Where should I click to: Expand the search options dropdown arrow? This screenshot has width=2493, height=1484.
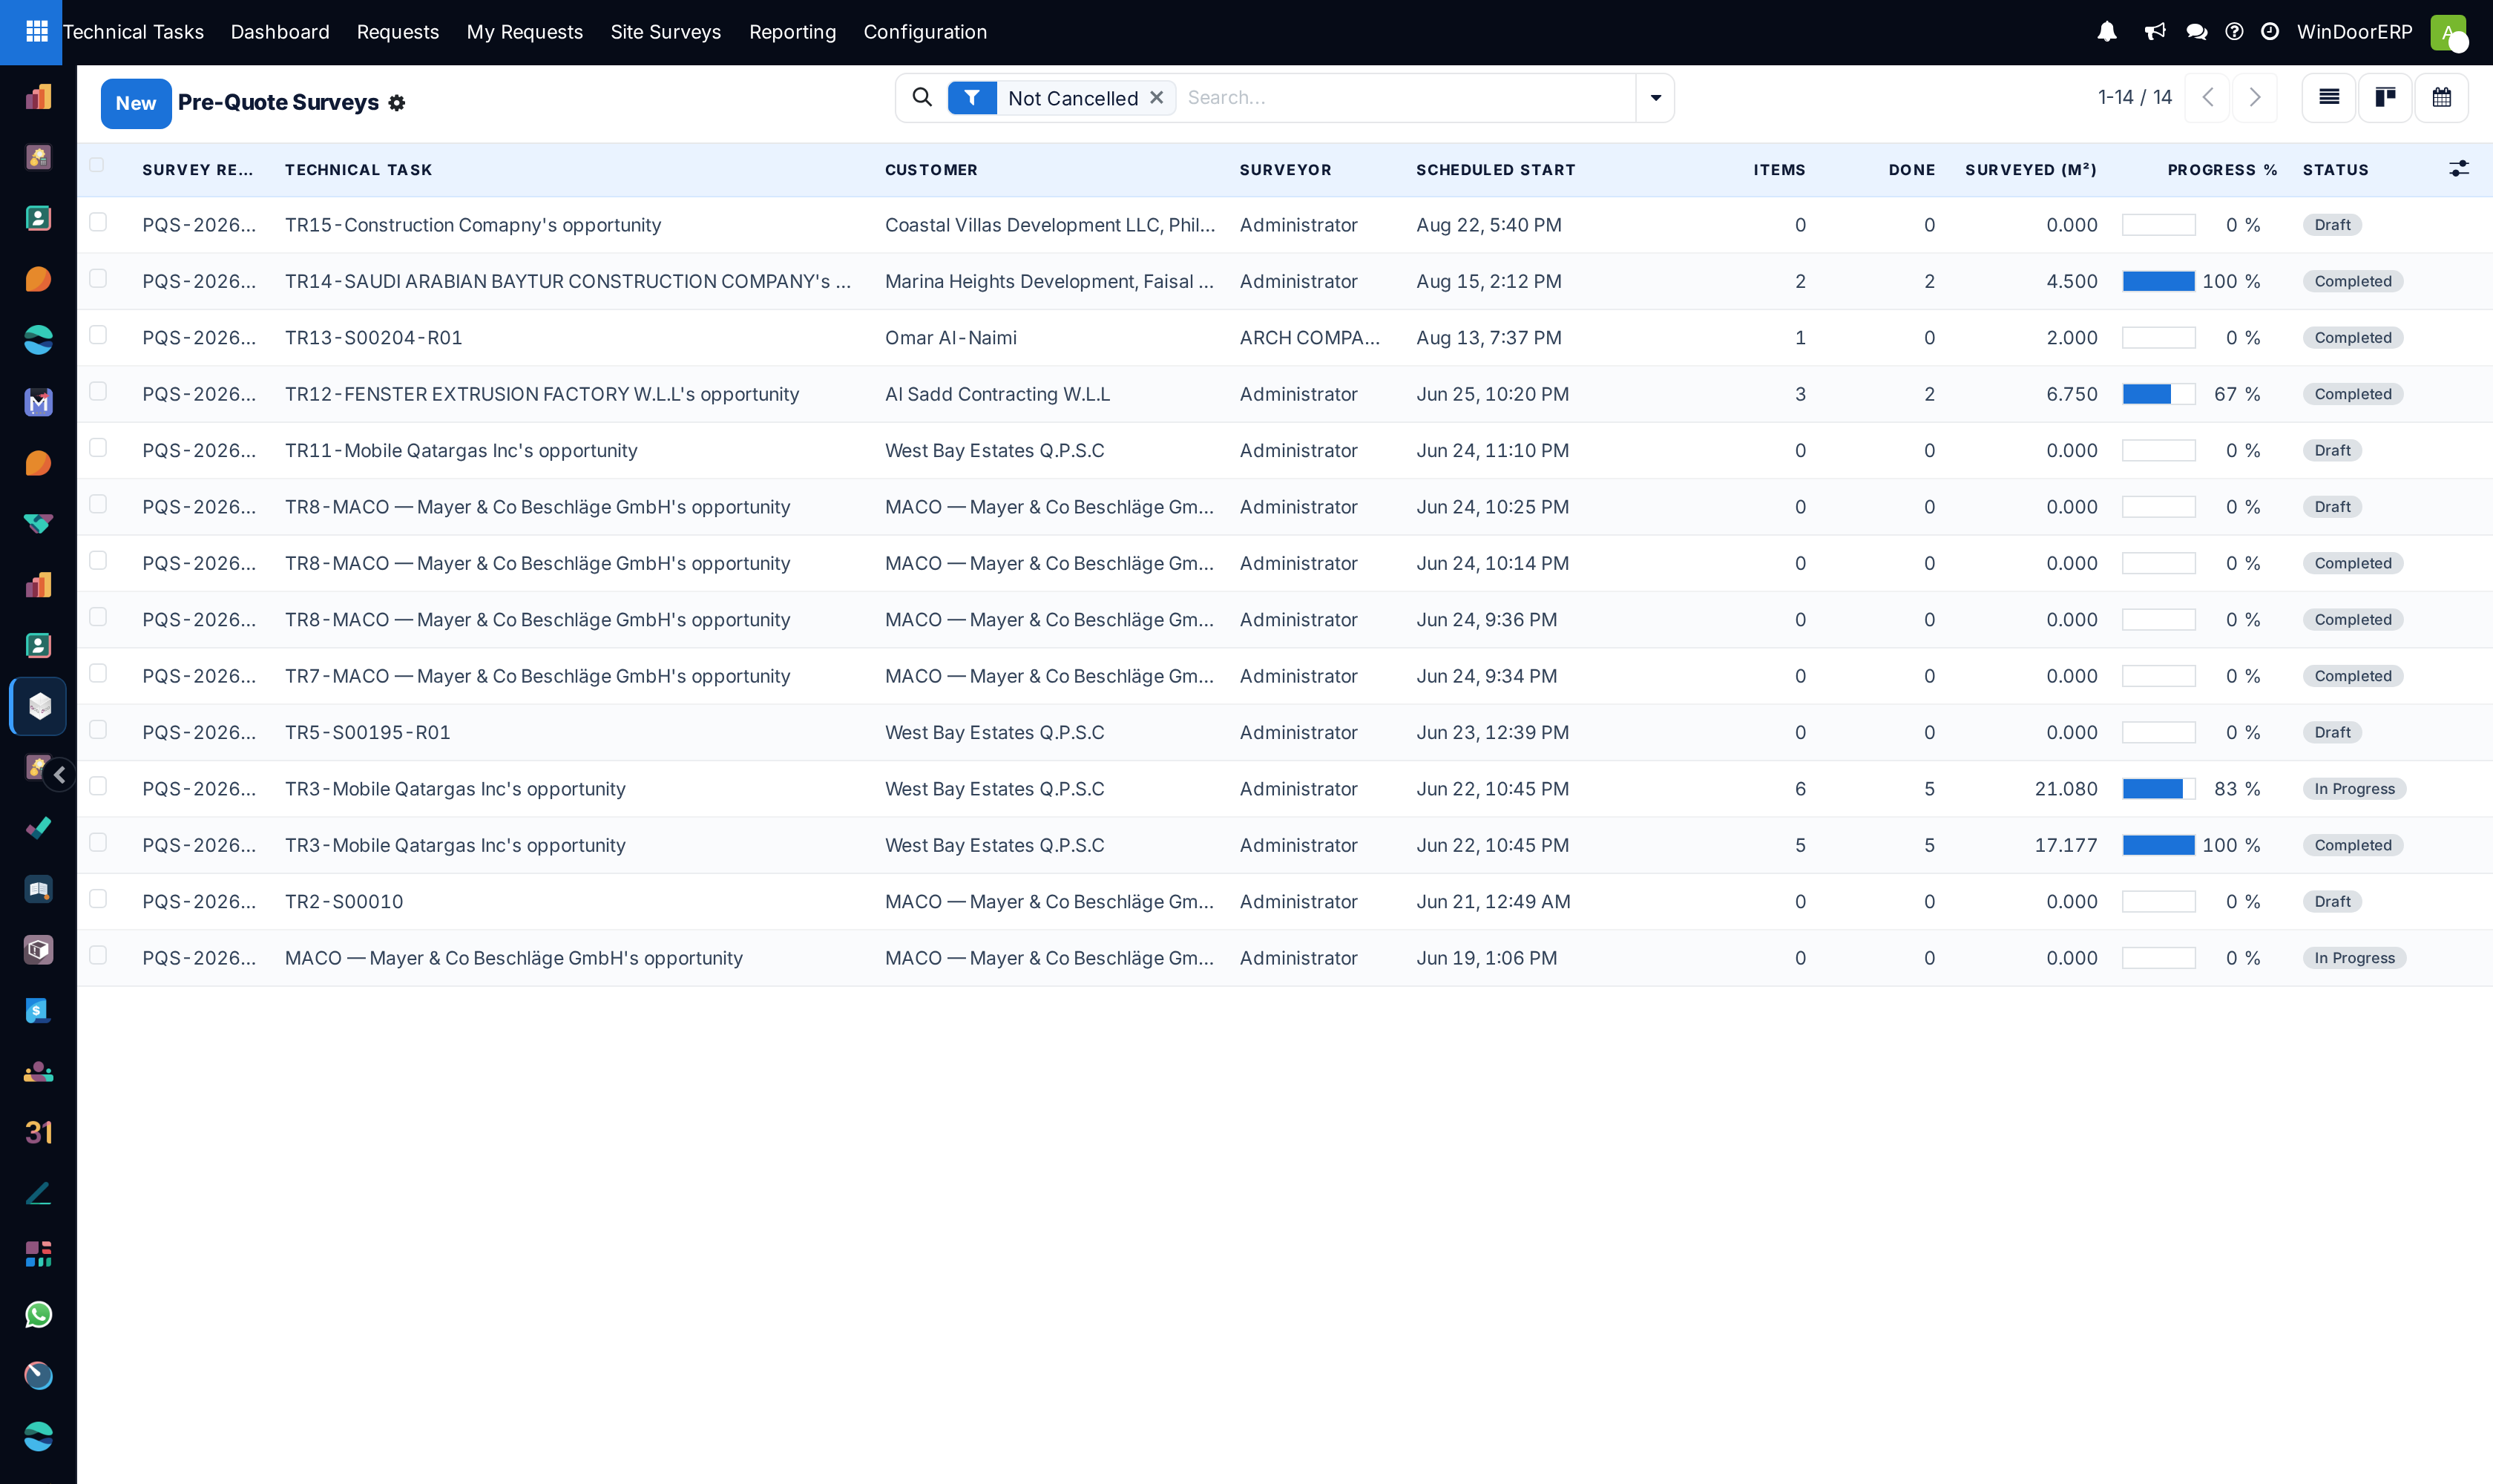(x=1655, y=98)
